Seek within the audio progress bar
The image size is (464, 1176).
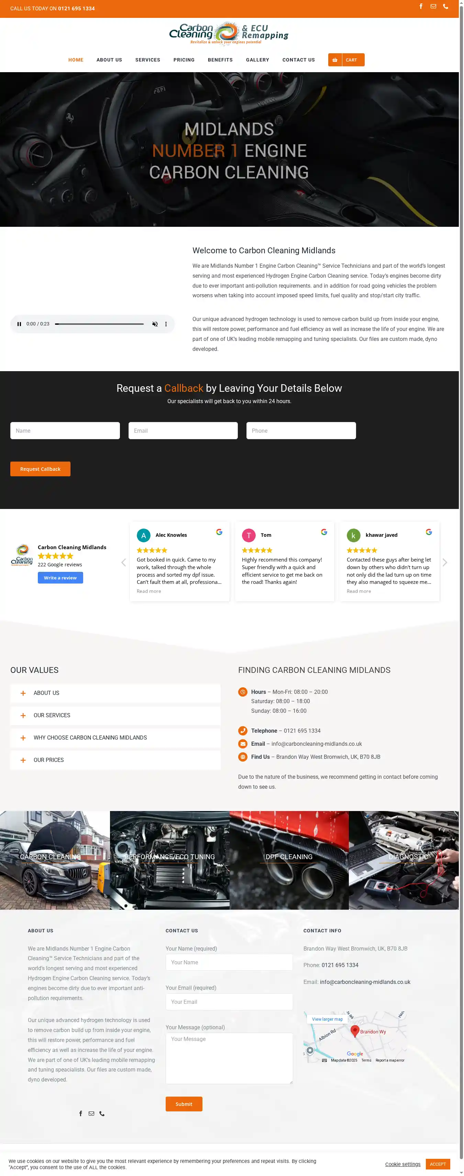[x=99, y=324]
